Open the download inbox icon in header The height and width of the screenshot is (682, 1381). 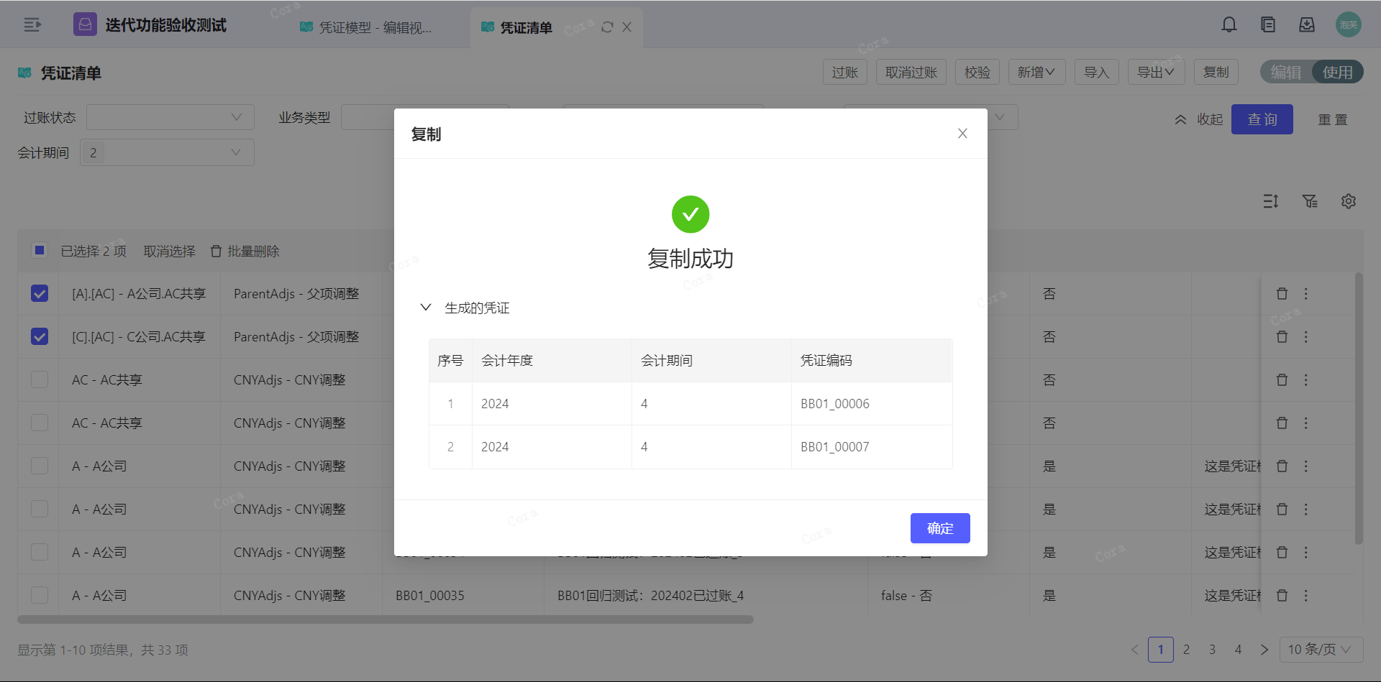1307,25
